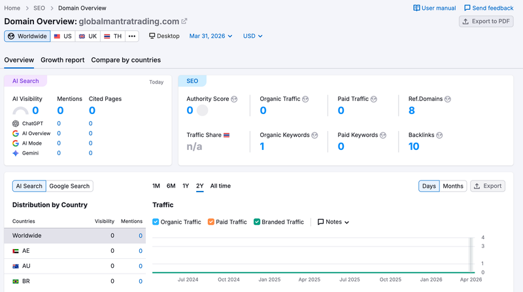Click the UK flag icon

(82, 36)
